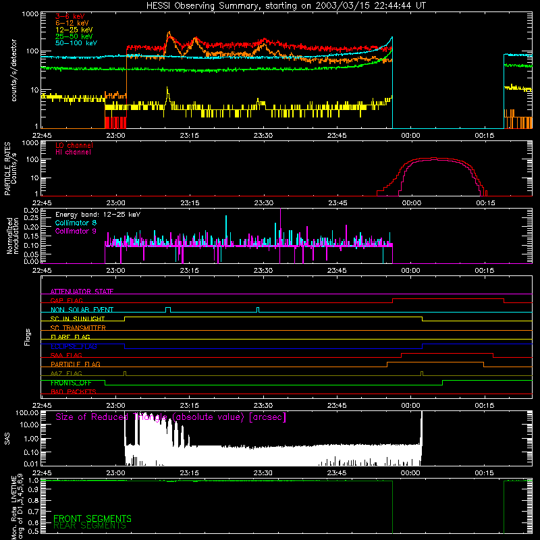Select the Collimator 8 legend label

click(x=76, y=223)
